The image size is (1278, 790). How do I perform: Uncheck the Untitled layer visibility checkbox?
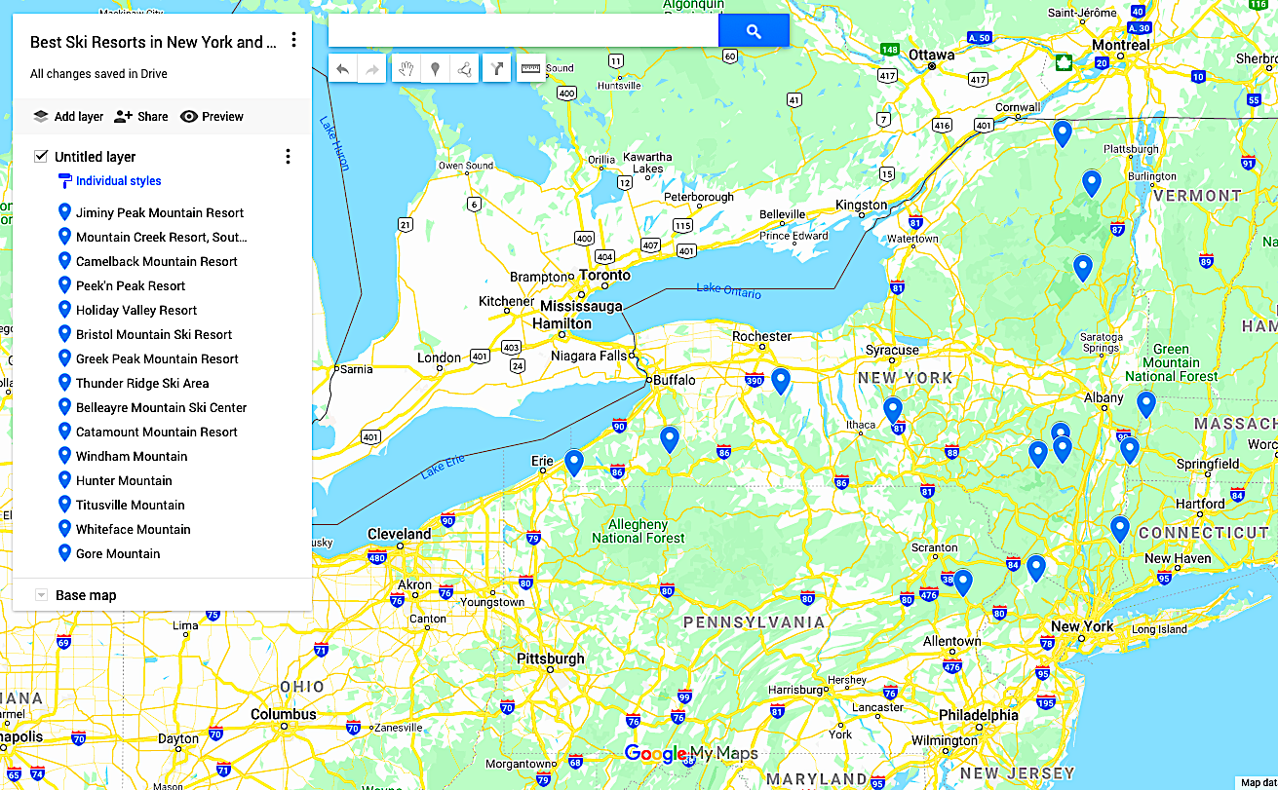[x=41, y=156]
